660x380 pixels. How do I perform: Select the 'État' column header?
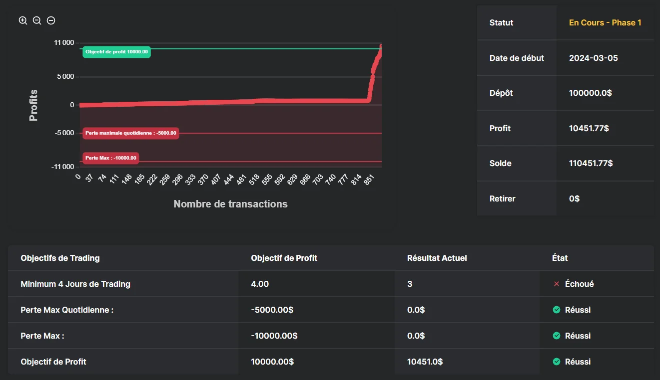coord(560,258)
